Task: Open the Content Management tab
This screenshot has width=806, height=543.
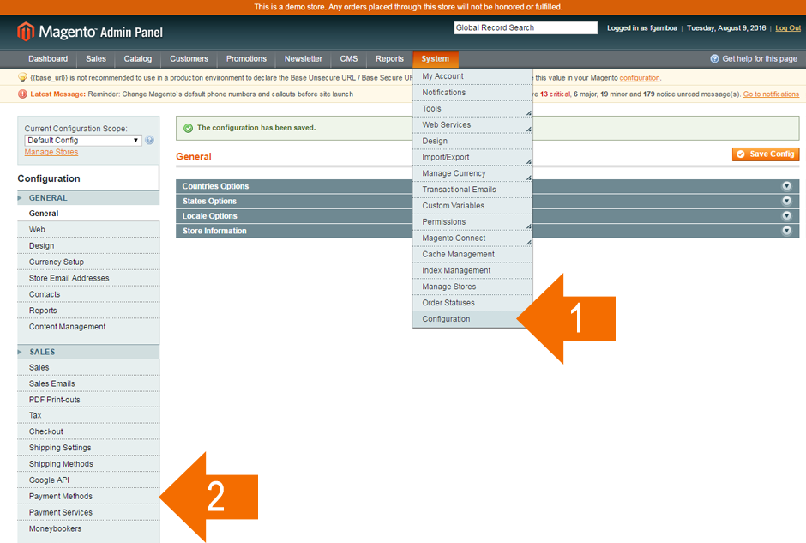Action: coord(88,327)
